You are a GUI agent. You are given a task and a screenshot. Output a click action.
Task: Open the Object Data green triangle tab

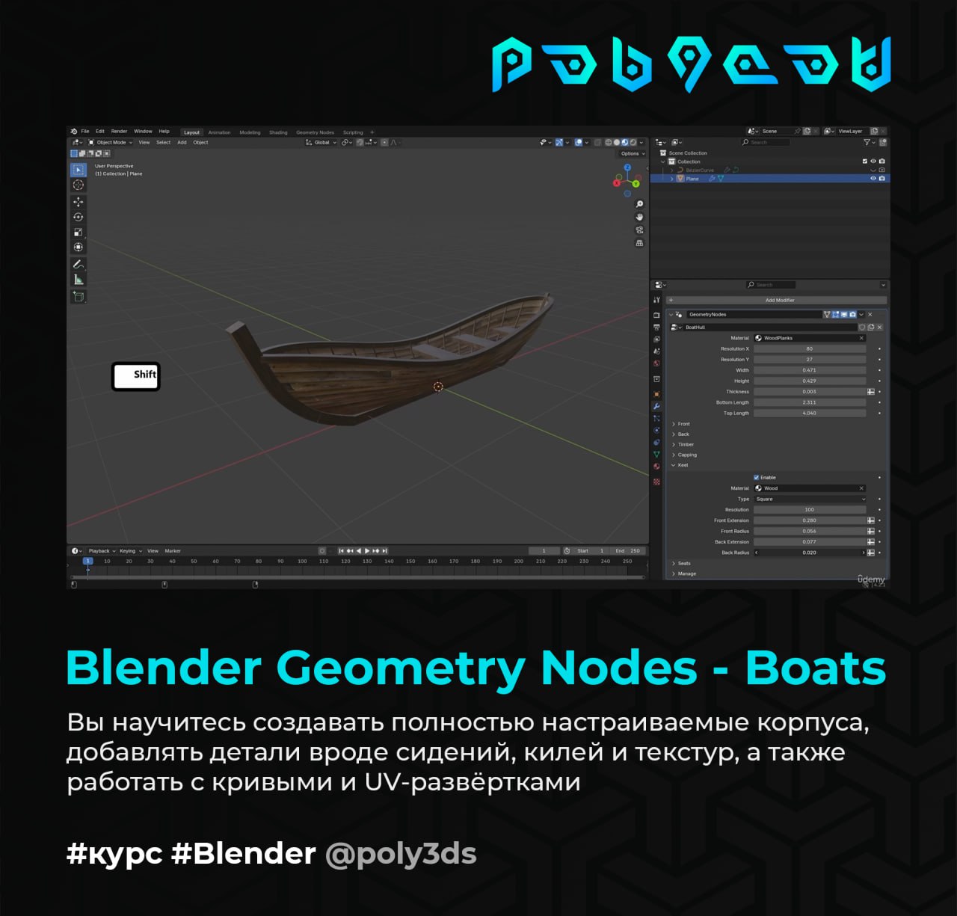tap(656, 454)
